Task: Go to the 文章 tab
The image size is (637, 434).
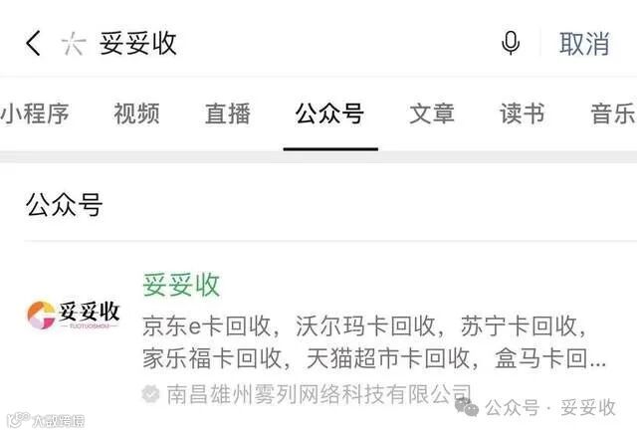Action: [x=432, y=113]
